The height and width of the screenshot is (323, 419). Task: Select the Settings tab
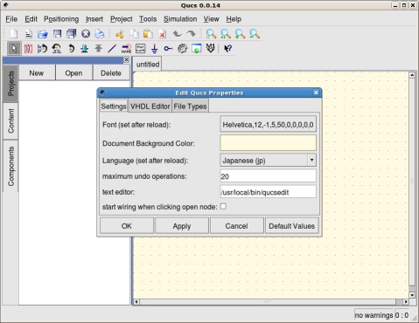point(114,107)
